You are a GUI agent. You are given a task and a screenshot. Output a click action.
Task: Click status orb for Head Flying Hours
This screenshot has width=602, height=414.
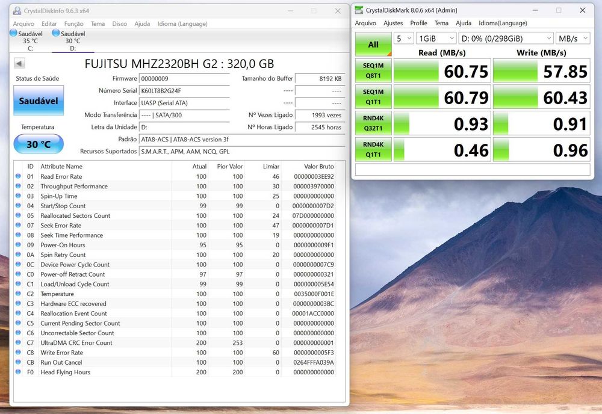[18, 372]
